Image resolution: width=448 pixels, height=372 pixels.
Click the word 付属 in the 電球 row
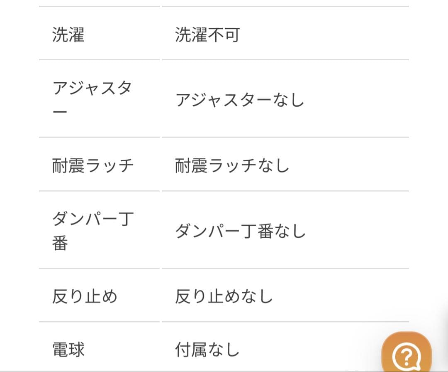[x=191, y=349]
